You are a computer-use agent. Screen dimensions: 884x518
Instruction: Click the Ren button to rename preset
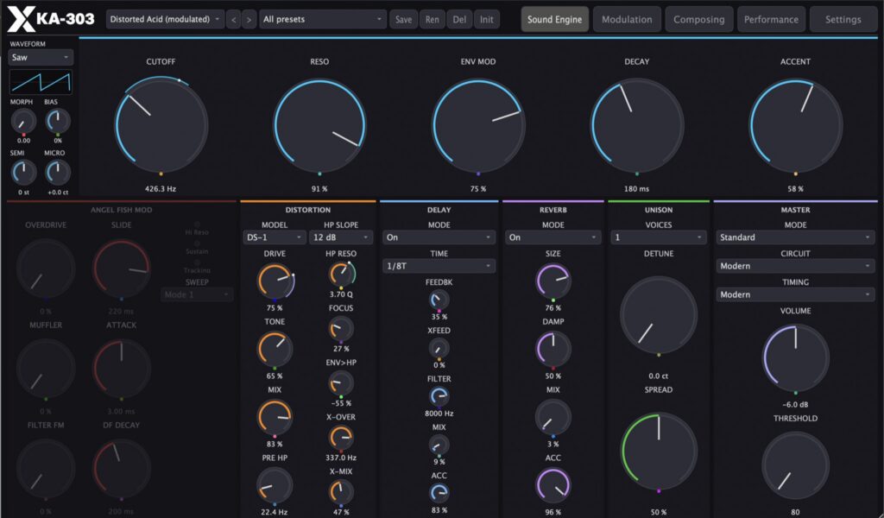coord(432,19)
